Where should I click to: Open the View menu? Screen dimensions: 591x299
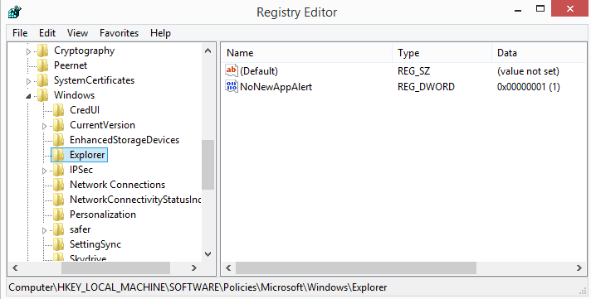(x=77, y=33)
